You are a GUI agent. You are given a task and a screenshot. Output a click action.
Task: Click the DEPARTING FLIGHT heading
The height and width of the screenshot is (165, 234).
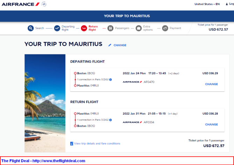click(x=87, y=61)
